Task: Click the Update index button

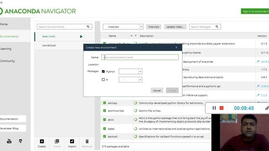Action: 175,27
